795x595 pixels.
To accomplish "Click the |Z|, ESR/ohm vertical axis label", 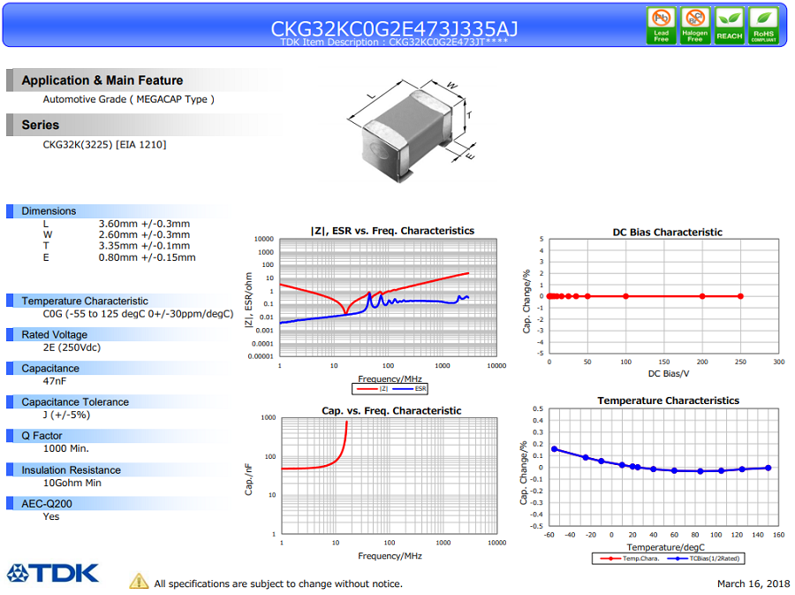I will 248,300.
